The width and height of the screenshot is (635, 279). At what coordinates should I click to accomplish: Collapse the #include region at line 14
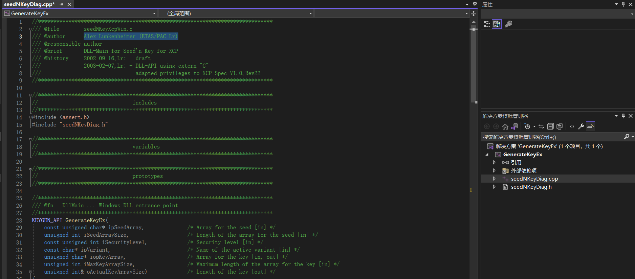(30, 117)
